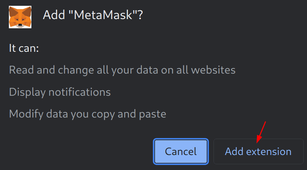Click the 'Display notifications' permission text
This screenshot has width=307, height=170.
pyautogui.click(x=60, y=92)
